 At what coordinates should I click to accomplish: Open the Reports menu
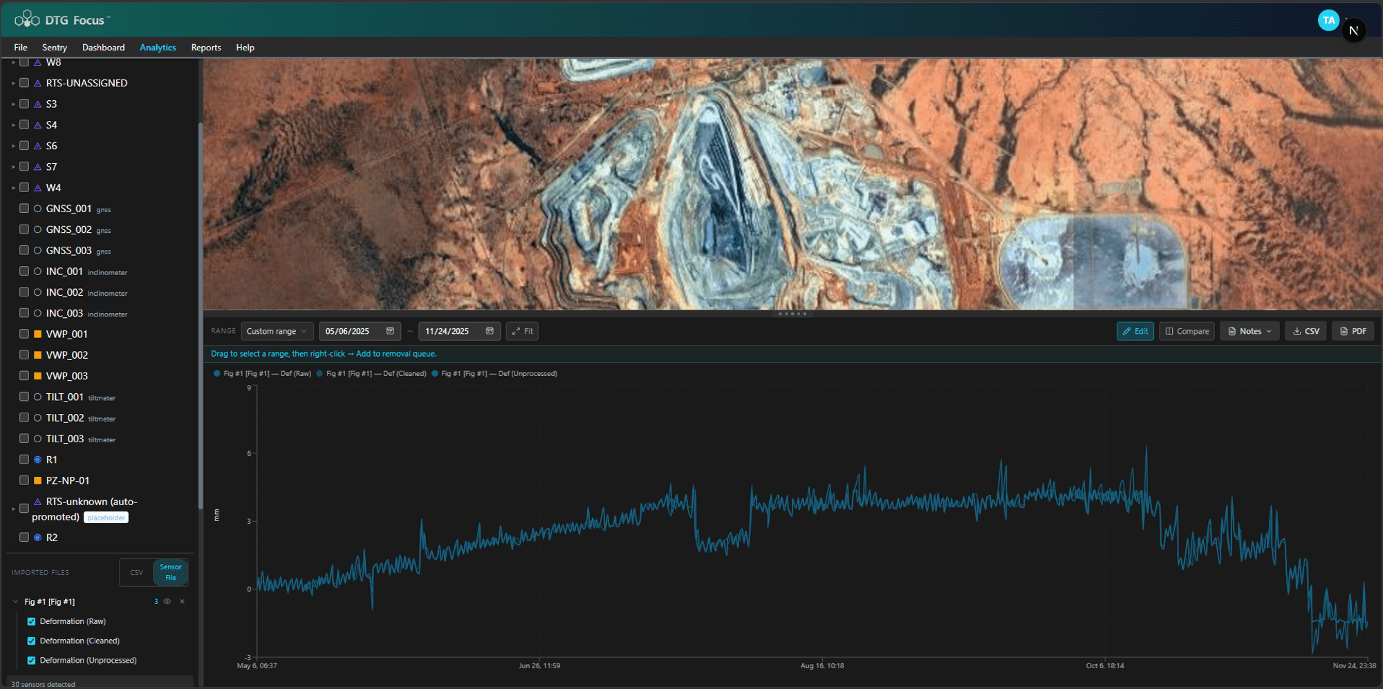click(x=206, y=48)
